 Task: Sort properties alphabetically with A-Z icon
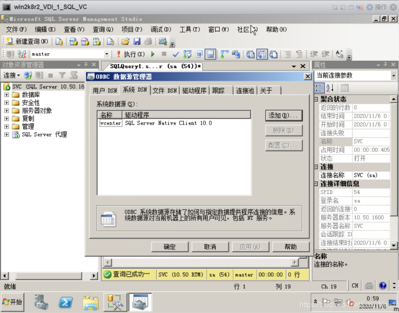tap(330, 88)
